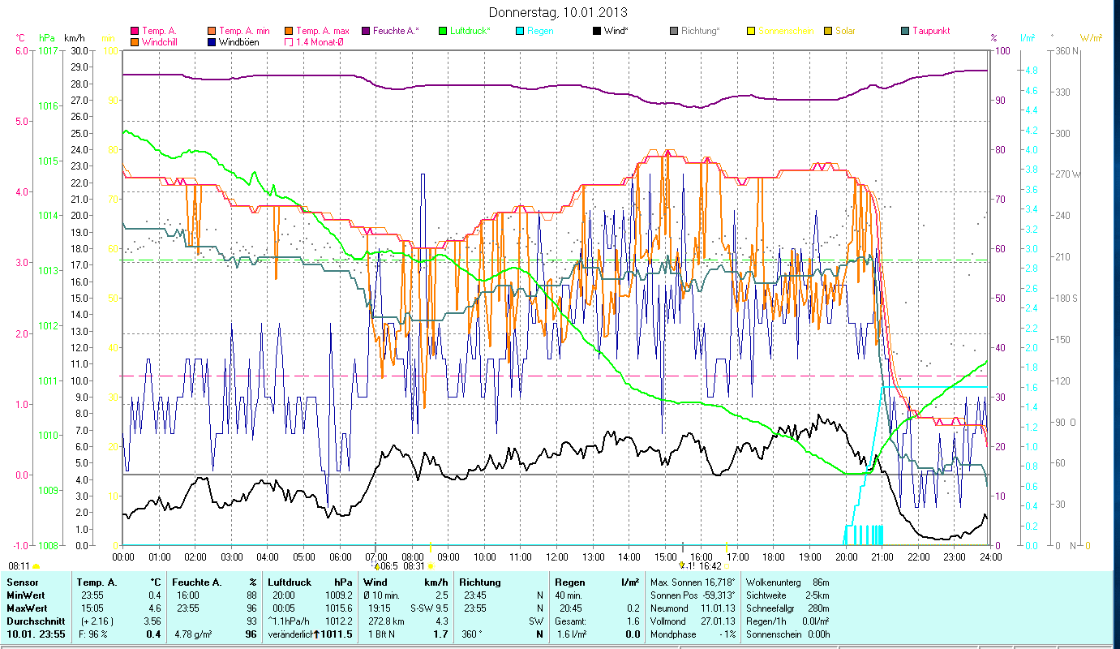Click the Taupunkt legend icon
Image resolution: width=1120 pixels, height=649 pixels.
pyautogui.click(x=905, y=31)
